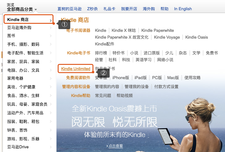This screenshot has width=225, height=152.
Task: Expand the 亚马逊海外购 category arrow
Action: click(x=51, y=28)
